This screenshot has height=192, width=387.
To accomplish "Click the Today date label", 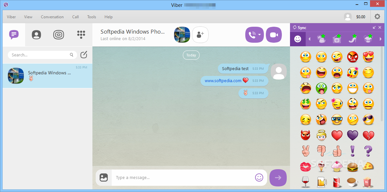I will click(x=191, y=55).
